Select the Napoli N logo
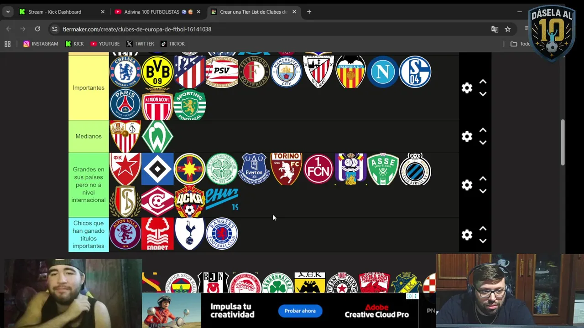Viewport: 584px width, 328px height. pyautogui.click(x=383, y=72)
